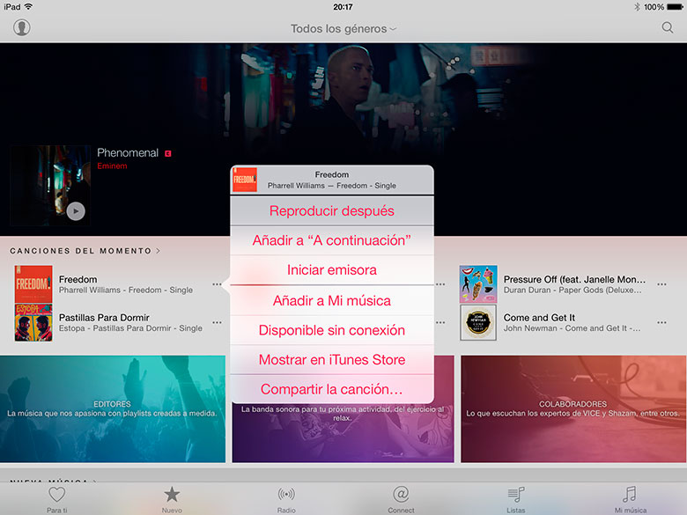Screen dimensions: 687x515
Task: Choose Reproducir después in popup
Action: [x=332, y=210]
